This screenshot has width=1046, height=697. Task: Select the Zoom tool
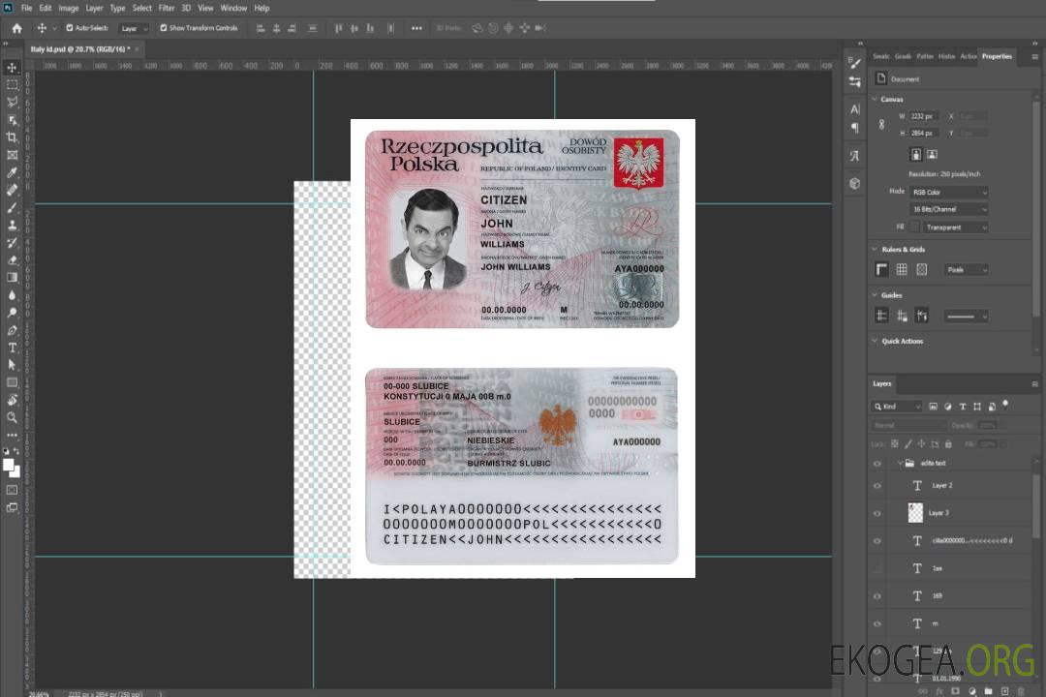tap(12, 417)
